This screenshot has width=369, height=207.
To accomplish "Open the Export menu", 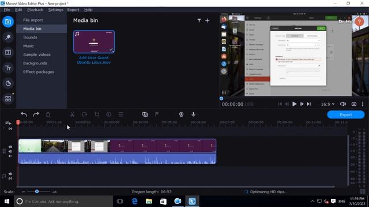I will tap(73, 10).
